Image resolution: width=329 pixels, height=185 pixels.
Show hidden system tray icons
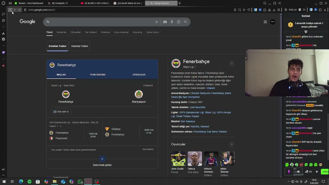(289, 182)
